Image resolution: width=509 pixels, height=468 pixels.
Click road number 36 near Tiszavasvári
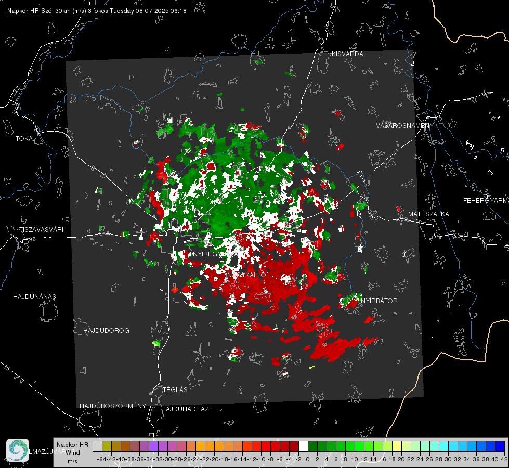pyautogui.click(x=32, y=239)
